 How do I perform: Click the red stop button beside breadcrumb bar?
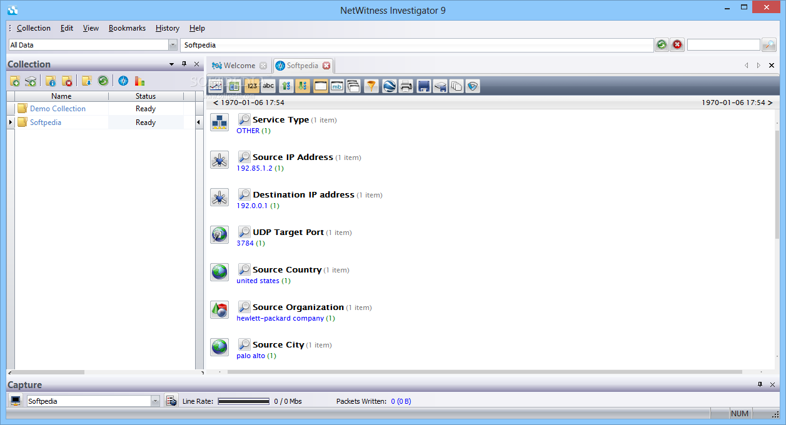pyautogui.click(x=678, y=45)
